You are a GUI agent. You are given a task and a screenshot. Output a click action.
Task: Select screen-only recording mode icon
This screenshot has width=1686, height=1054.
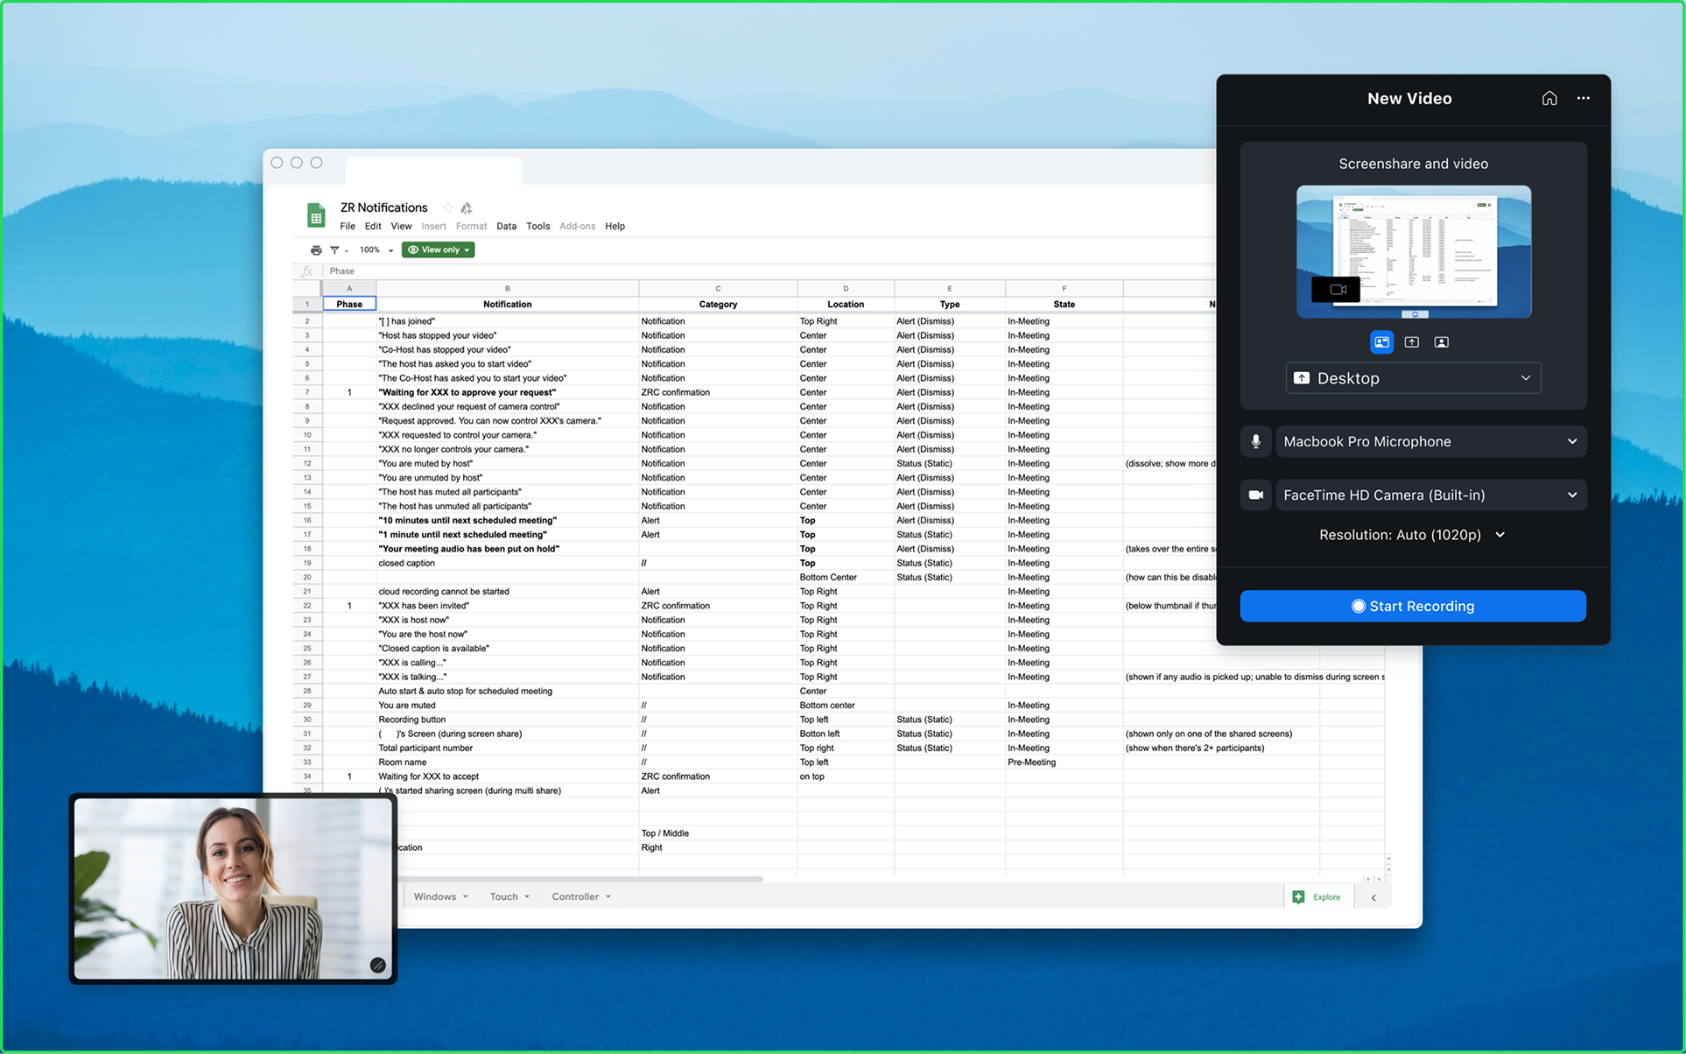[1411, 342]
